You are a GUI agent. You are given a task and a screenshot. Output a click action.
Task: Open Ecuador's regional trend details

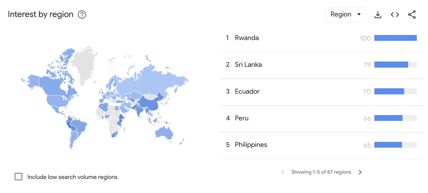[247, 91]
